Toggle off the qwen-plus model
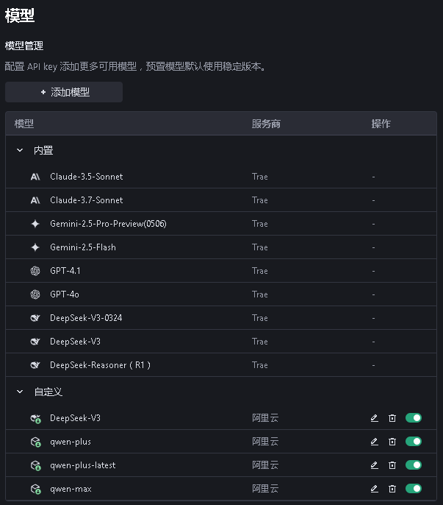Viewport: 443px width, 505px height. pyautogui.click(x=414, y=442)
